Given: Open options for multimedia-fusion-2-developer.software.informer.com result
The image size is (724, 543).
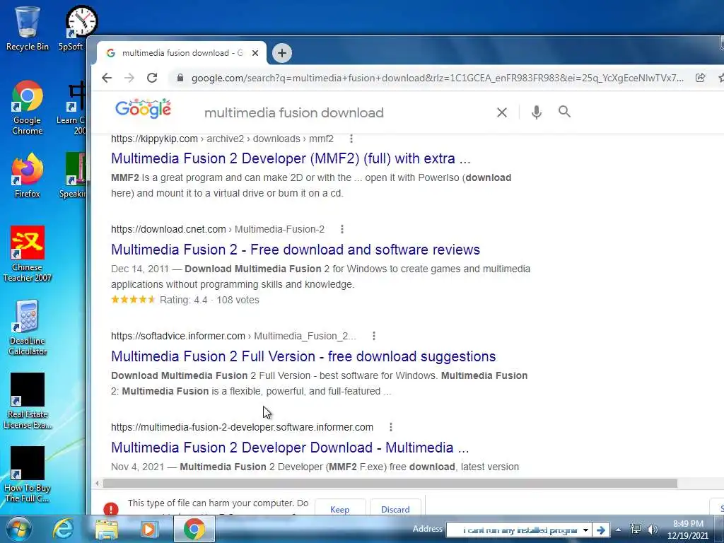Looking at the screenshot, I should (x=391, y=427).
